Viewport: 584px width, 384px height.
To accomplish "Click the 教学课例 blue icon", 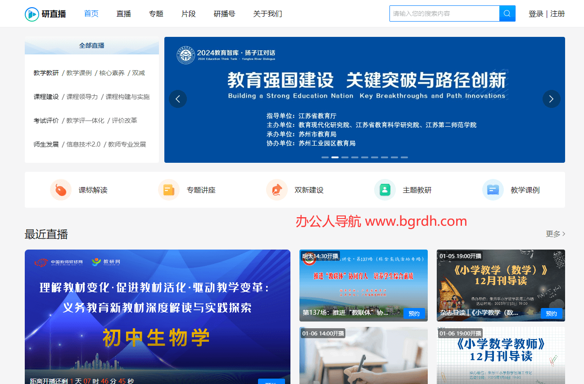I will 493,190.
